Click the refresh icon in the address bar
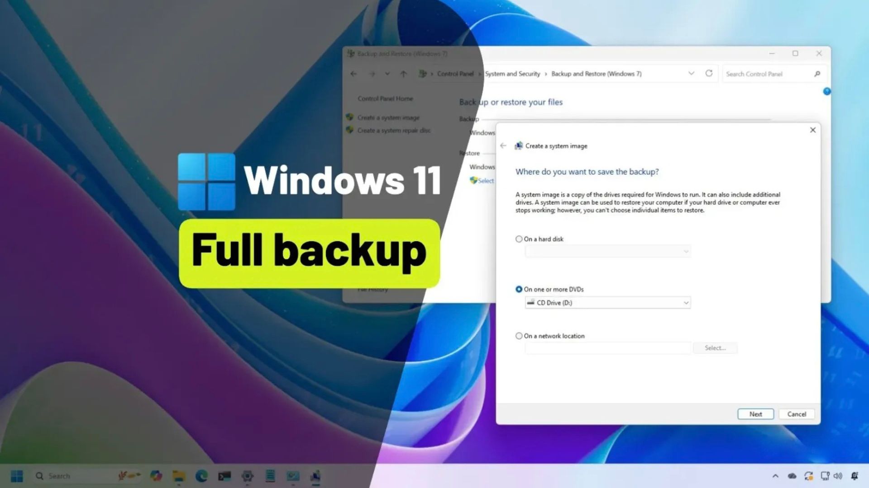 click(708, 73)
